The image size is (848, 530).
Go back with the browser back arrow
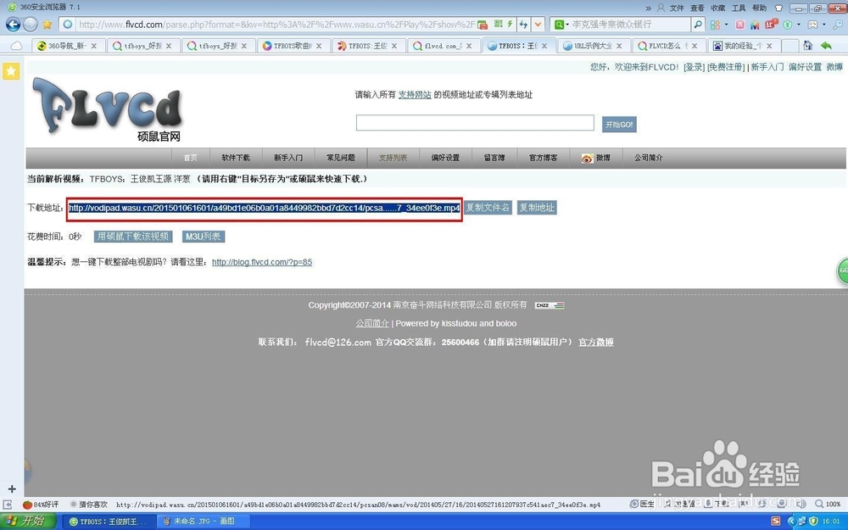[x=13, y=25]
